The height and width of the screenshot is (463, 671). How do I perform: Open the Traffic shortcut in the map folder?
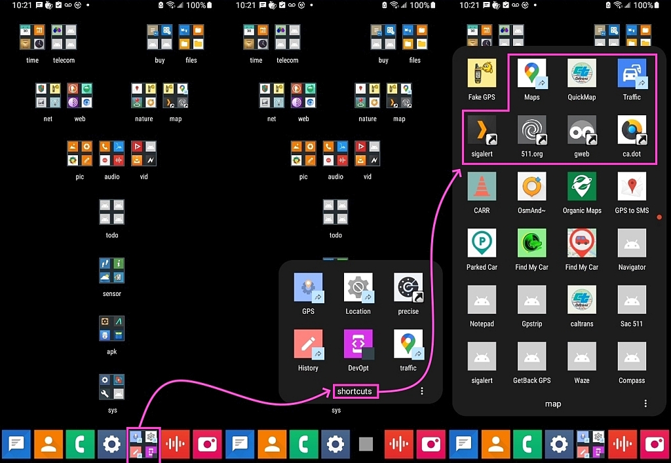click(x=632, y=73)
